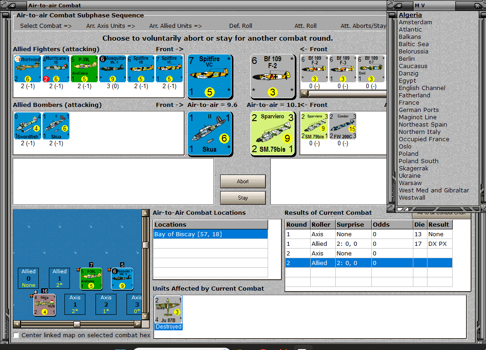Select the small Spitfire VC unit in the fighter list
The image size is (486, 350).
(169, 69)
